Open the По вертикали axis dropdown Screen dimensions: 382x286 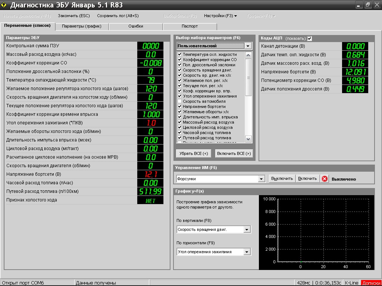[x=247, y=229]
